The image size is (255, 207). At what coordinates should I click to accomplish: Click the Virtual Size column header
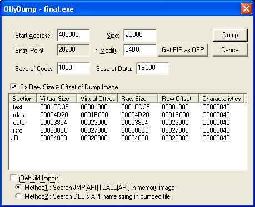point(57,99)
